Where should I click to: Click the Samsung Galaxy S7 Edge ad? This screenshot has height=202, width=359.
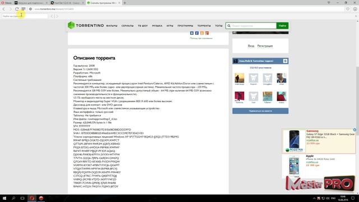tap(319, 141)
